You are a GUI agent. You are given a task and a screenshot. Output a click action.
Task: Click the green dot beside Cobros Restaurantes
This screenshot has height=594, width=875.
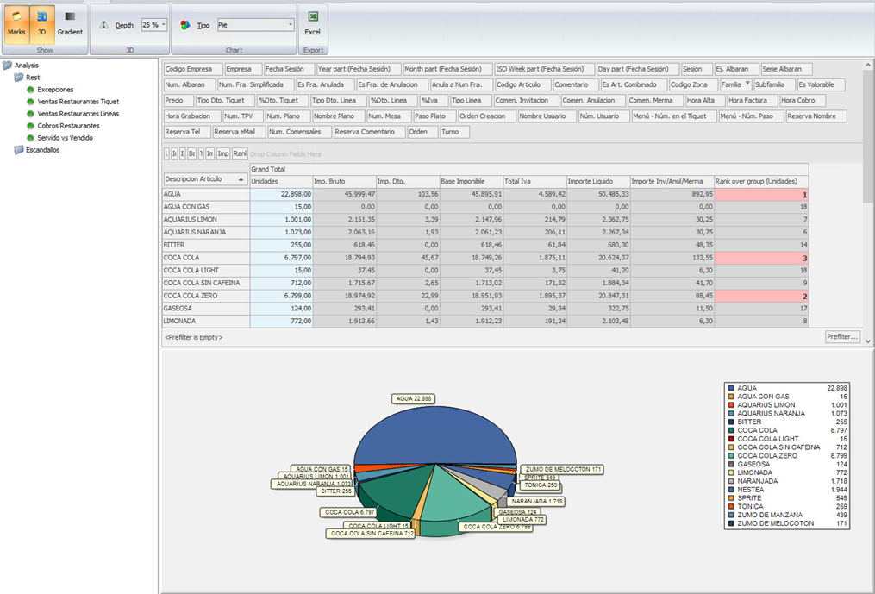point(30,126)
